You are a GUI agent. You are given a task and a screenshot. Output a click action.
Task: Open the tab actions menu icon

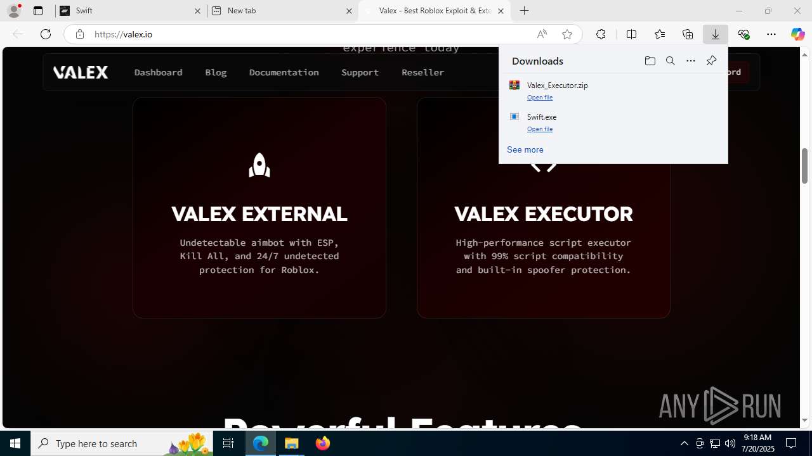tap(38, 11)
